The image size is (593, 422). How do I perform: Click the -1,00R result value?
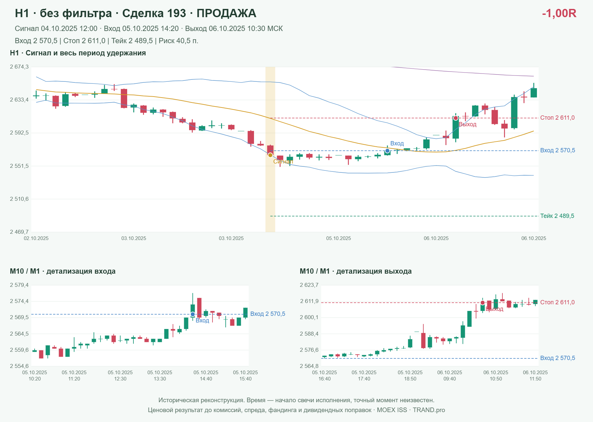559,13
